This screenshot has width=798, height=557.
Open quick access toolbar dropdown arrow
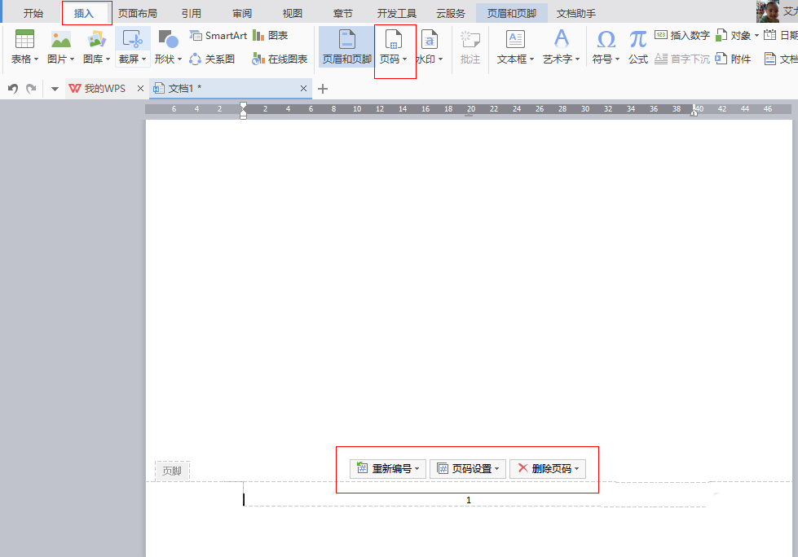(55, 89)
